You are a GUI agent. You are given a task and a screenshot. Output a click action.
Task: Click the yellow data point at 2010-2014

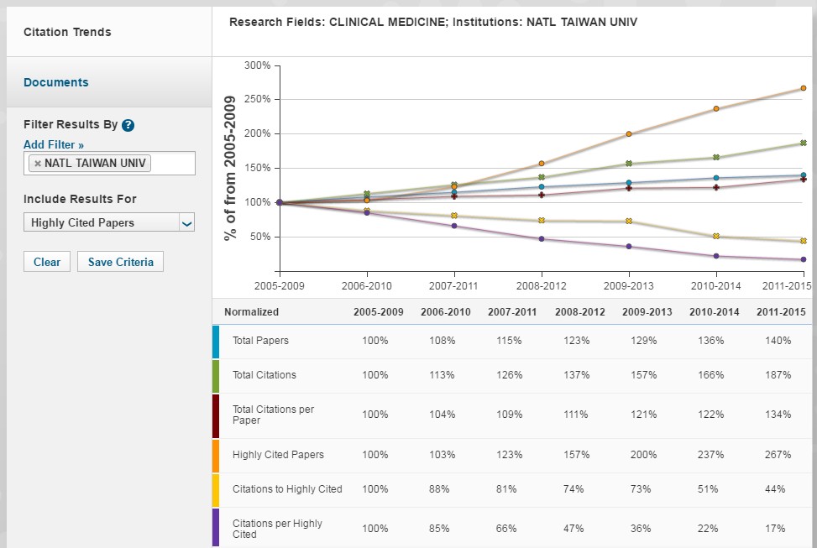point(716,236)
